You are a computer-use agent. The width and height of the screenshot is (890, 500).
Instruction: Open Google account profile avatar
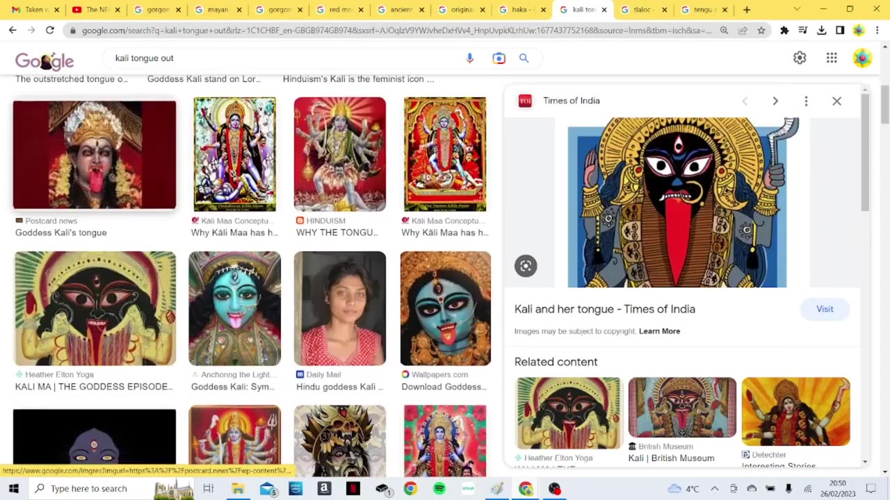tap(862, 58)
